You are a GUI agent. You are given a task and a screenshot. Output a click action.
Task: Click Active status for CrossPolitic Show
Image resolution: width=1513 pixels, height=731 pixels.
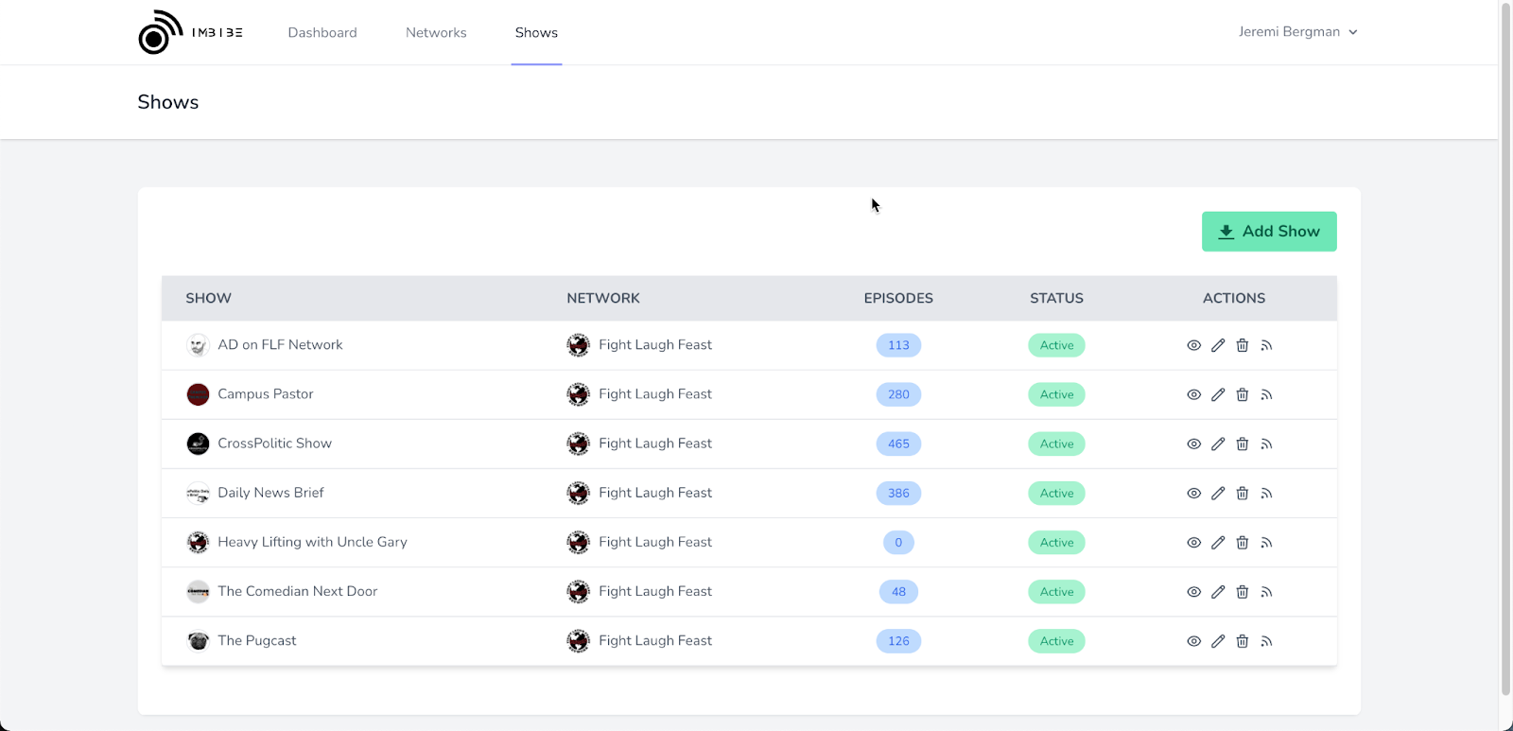point(1056,444)
